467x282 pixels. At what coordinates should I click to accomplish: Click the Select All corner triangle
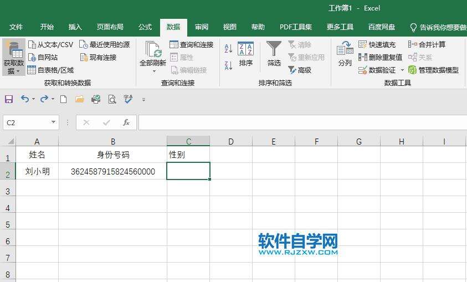[11, 141]
